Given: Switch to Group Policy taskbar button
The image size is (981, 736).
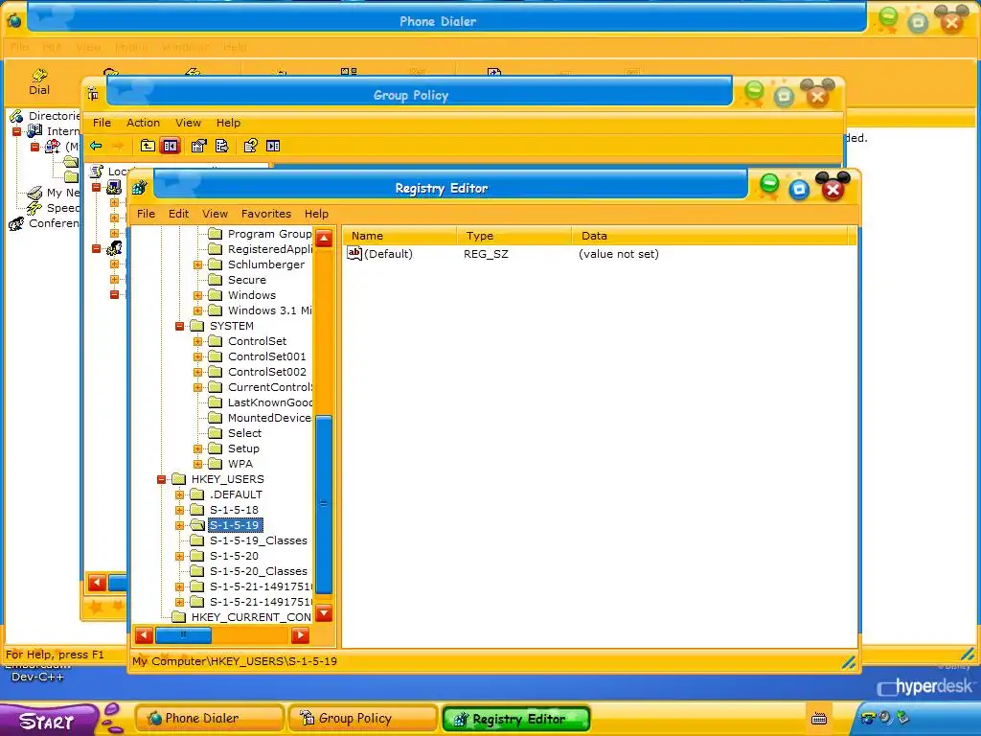Looking at the screenshot, I should point(362,719).
